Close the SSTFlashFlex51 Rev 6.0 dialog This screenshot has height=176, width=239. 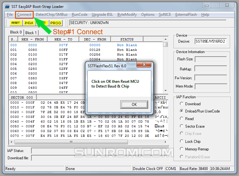tap(144, 65)
